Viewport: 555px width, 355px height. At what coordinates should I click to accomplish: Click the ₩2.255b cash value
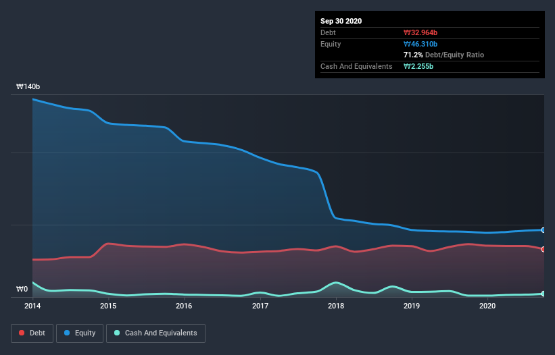point(418,66)
